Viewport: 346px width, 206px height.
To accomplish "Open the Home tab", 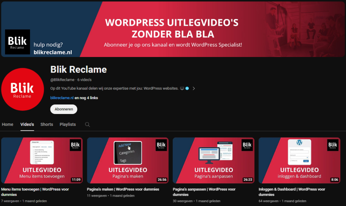I will [x=8, y=124].
